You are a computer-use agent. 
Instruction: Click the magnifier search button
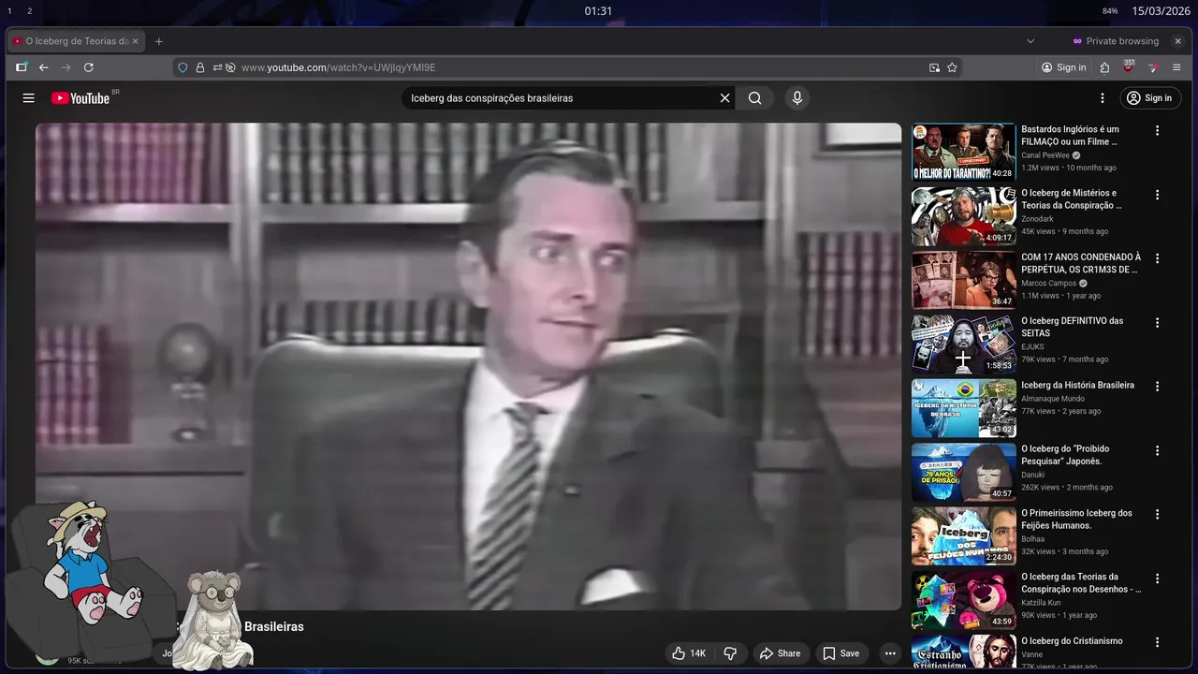755,98
